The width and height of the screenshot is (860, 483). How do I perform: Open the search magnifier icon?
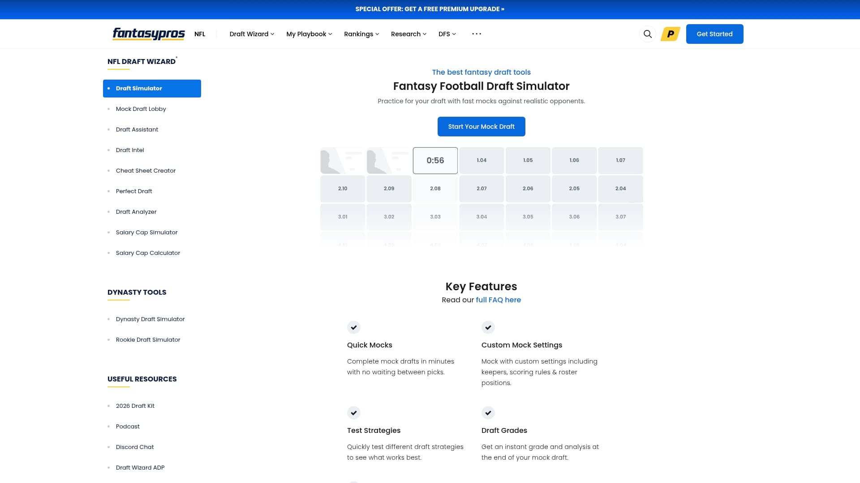[647, 34]
